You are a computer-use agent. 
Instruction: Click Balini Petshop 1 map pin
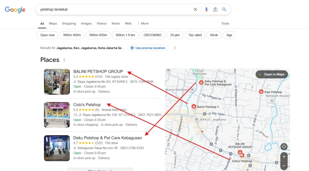(x=193, y=107)
